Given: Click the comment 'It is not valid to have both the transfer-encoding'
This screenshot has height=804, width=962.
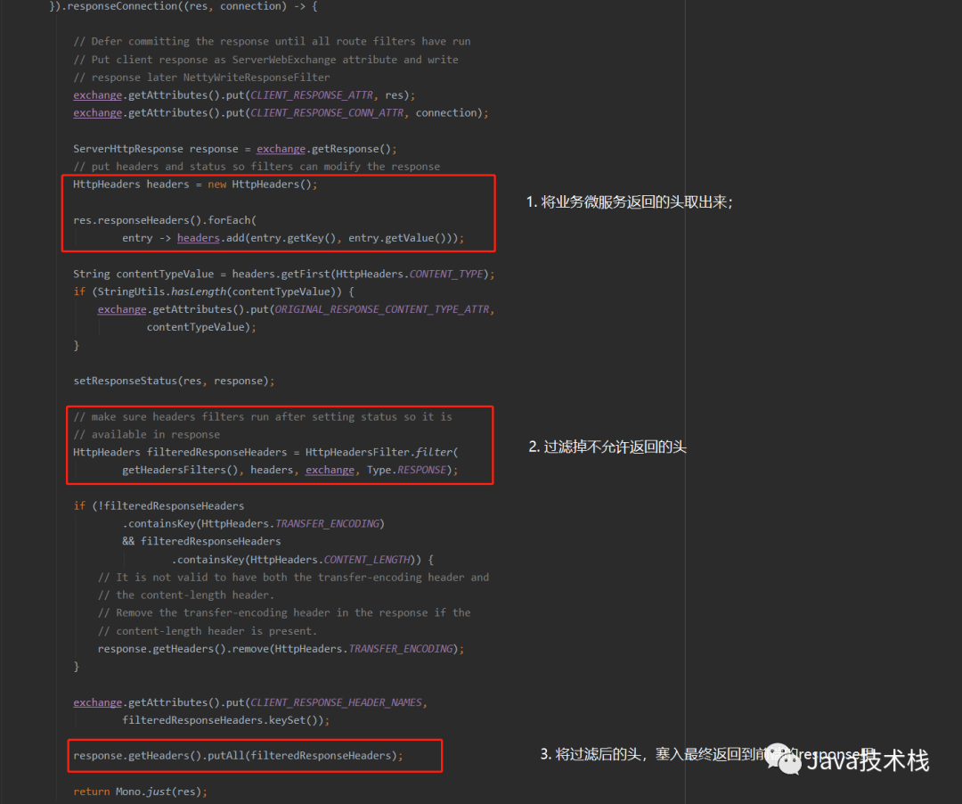Looking at the screenshot, I should (293, 578).
